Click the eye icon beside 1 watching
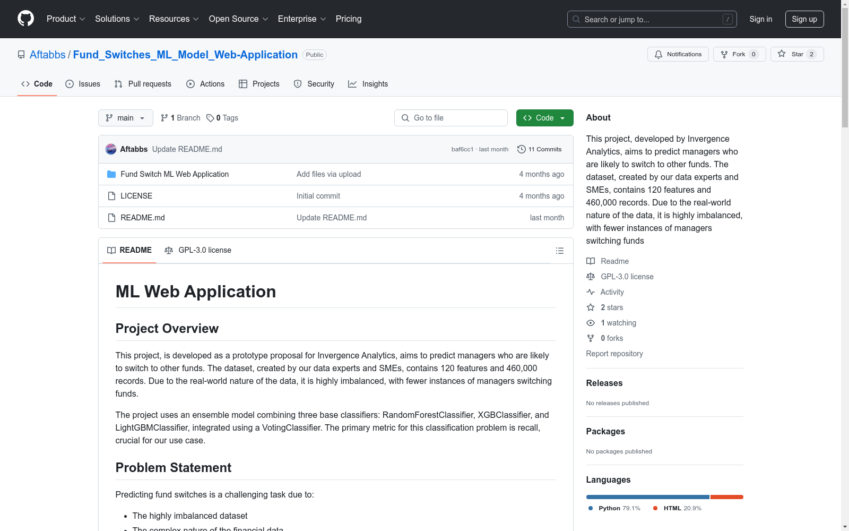This screenshot has width=849, height=531. pyautogui.click(x=591, y=323)
